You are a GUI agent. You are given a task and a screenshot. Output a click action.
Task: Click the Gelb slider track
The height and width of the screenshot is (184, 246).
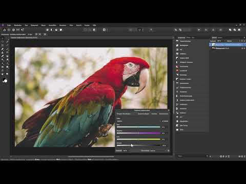coord(138,140)
